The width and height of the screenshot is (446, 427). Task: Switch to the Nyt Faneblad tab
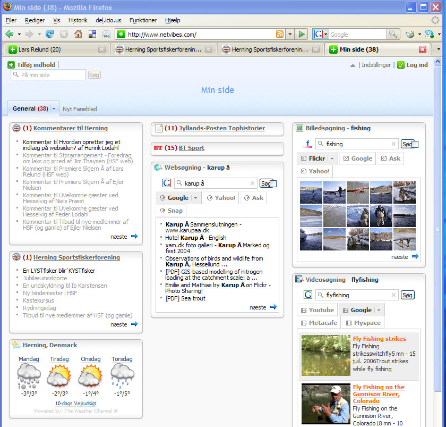80,109
